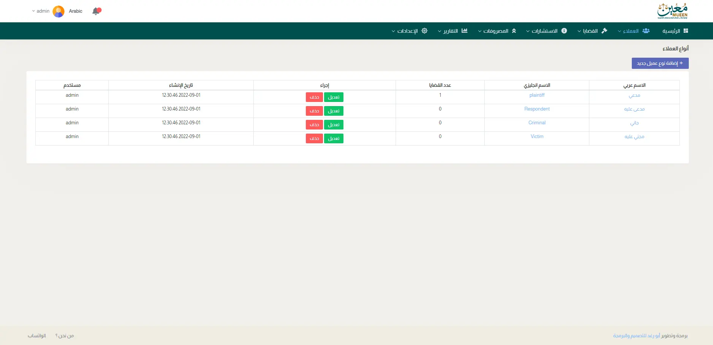Expand the المصروفات expenses menu
Image resolution: width=713 pixels, height=345 pixels.
(x=495, y=31)
